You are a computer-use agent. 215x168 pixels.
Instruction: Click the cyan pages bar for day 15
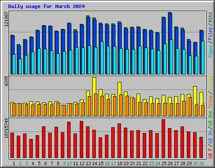click(x=102, y=58)
